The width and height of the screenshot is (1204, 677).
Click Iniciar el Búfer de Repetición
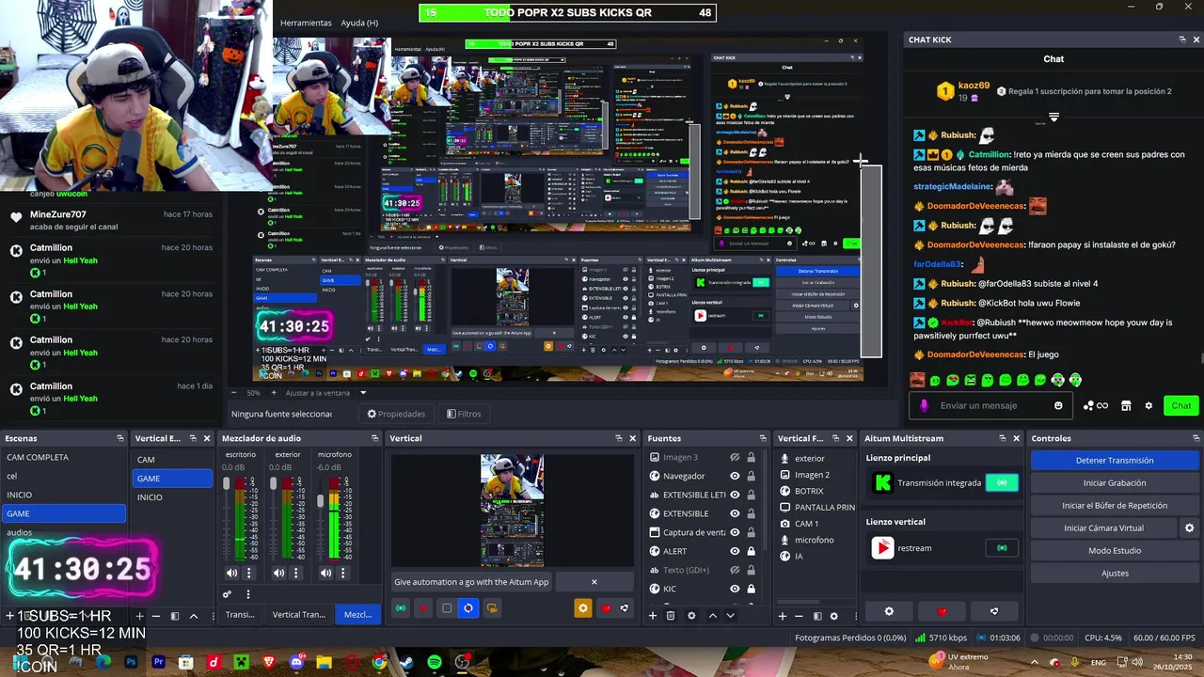coord(1115,505)
